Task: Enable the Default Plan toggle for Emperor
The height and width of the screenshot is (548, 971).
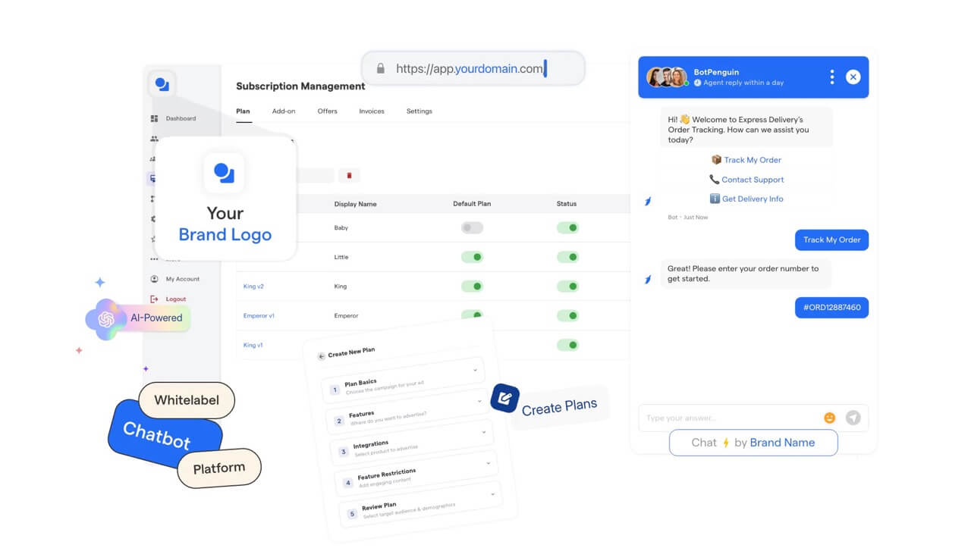Action: [x=472, y=315]
